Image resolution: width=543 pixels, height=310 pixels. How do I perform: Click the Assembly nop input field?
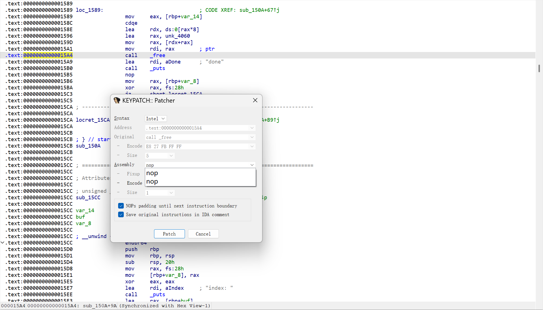196,165
